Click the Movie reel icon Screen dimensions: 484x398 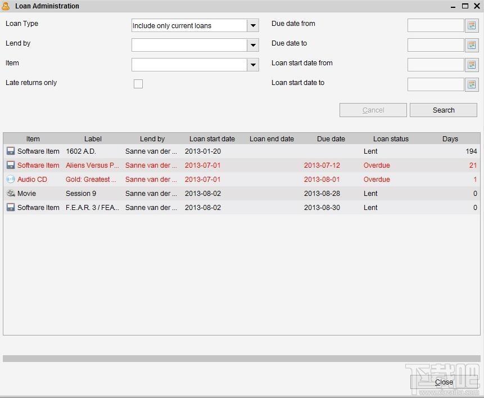coord(11,193)
